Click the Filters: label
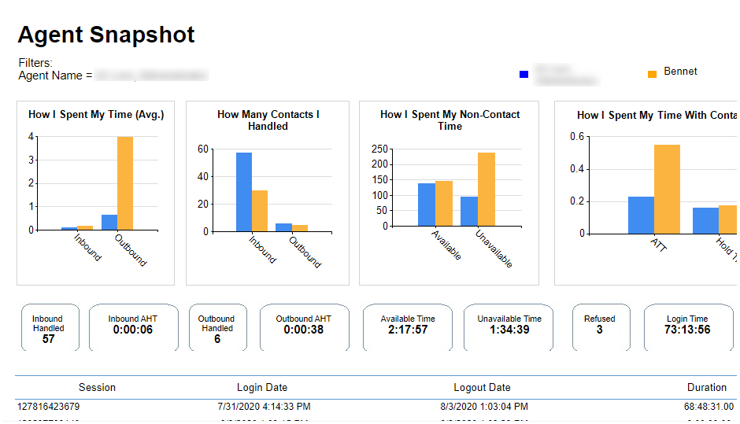 tap(35, 63)
